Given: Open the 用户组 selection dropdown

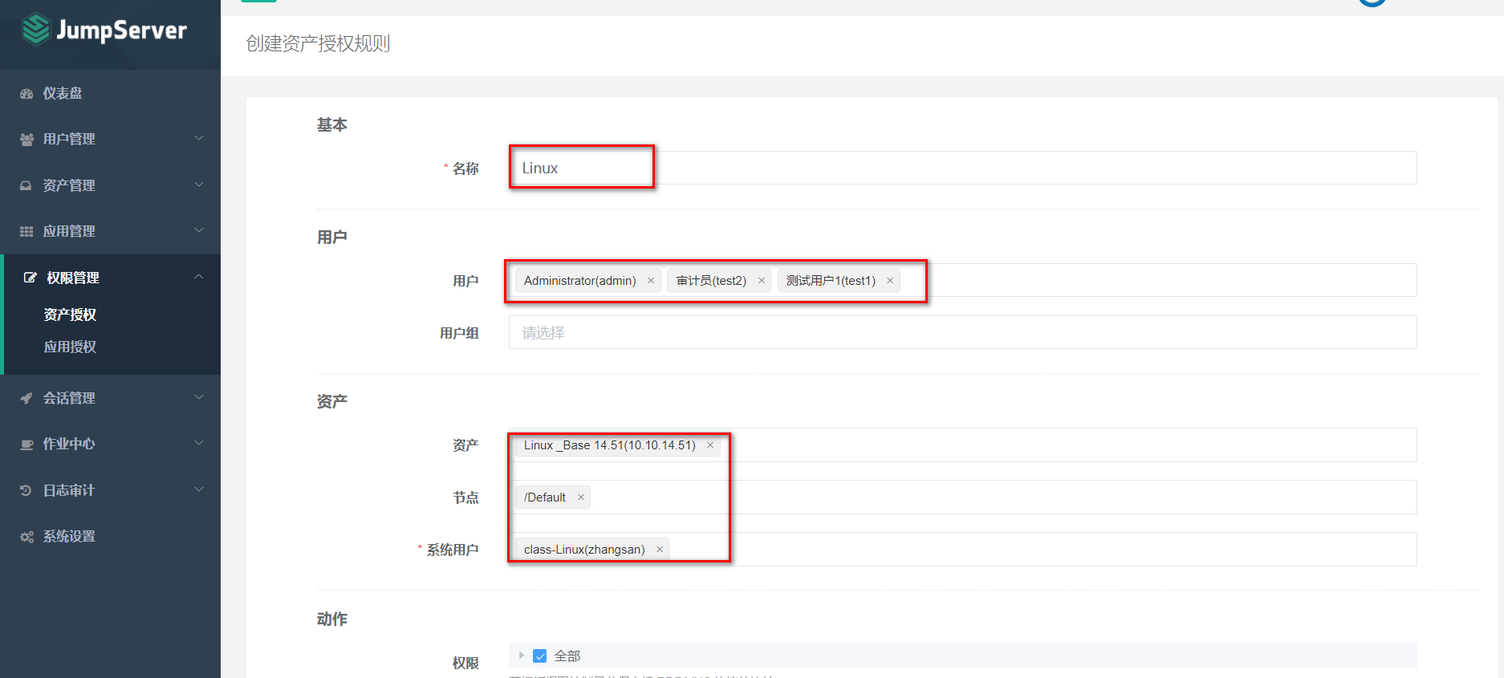Looking at the screenshot, I should pyautogui.click(x=962, y=332).
